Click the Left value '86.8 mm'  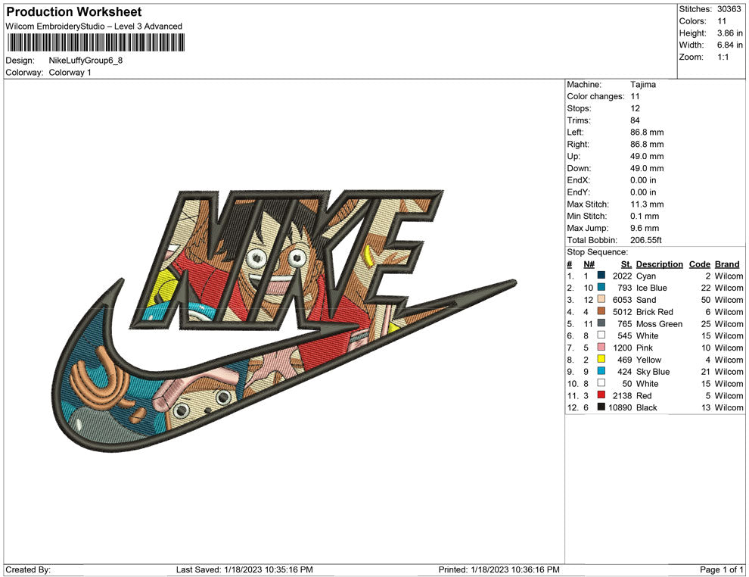point(647,133)
